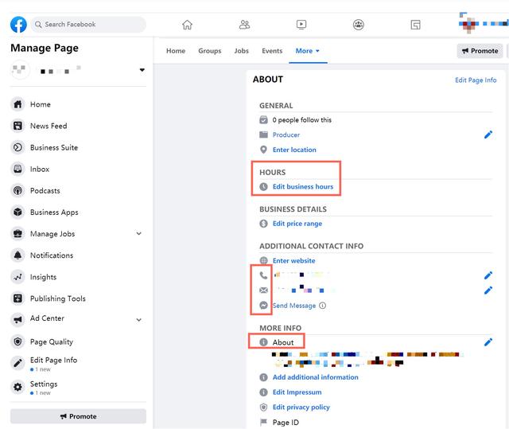509x429 pixels.
Task: Switch to the Groups page tab
Action: pos(210,51)
